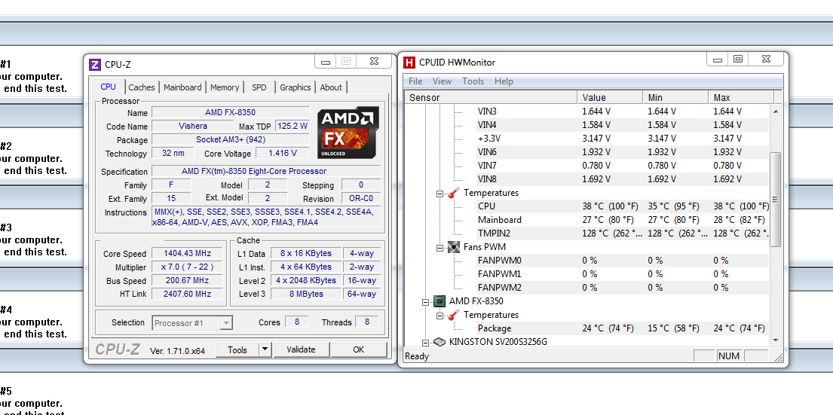Click the CPU-Z title bar icon
The width and height of the screenshot is (833, 415).
point(94,65)
